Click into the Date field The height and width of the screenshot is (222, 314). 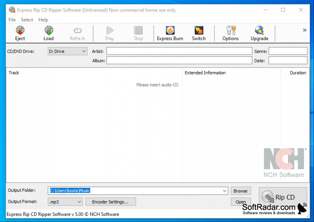(x=288, y=60)
